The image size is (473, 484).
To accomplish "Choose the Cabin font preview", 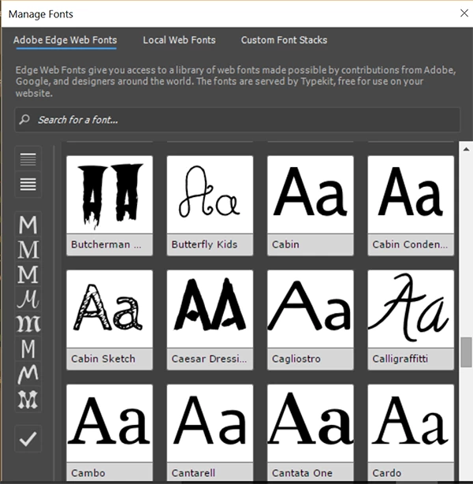I will [311, 195].
